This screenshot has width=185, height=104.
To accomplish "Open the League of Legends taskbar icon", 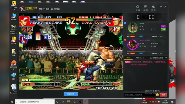I will click(x=75, y=102).
